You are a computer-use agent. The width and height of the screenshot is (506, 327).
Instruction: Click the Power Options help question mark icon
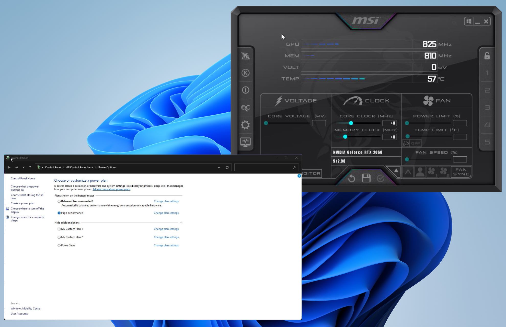299,176
